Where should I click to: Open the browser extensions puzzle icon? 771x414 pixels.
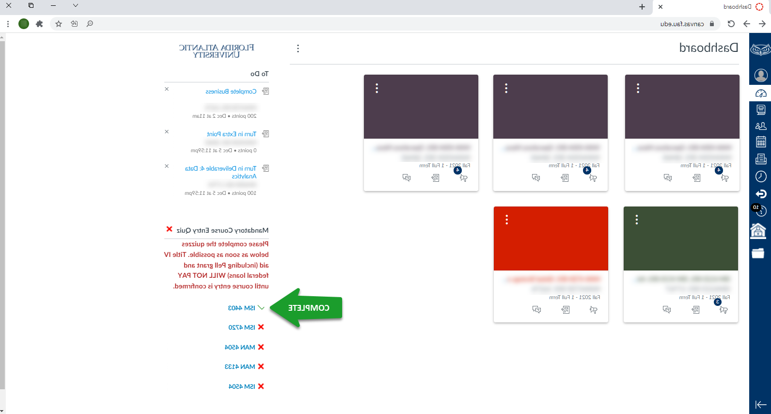coord(39,24)
